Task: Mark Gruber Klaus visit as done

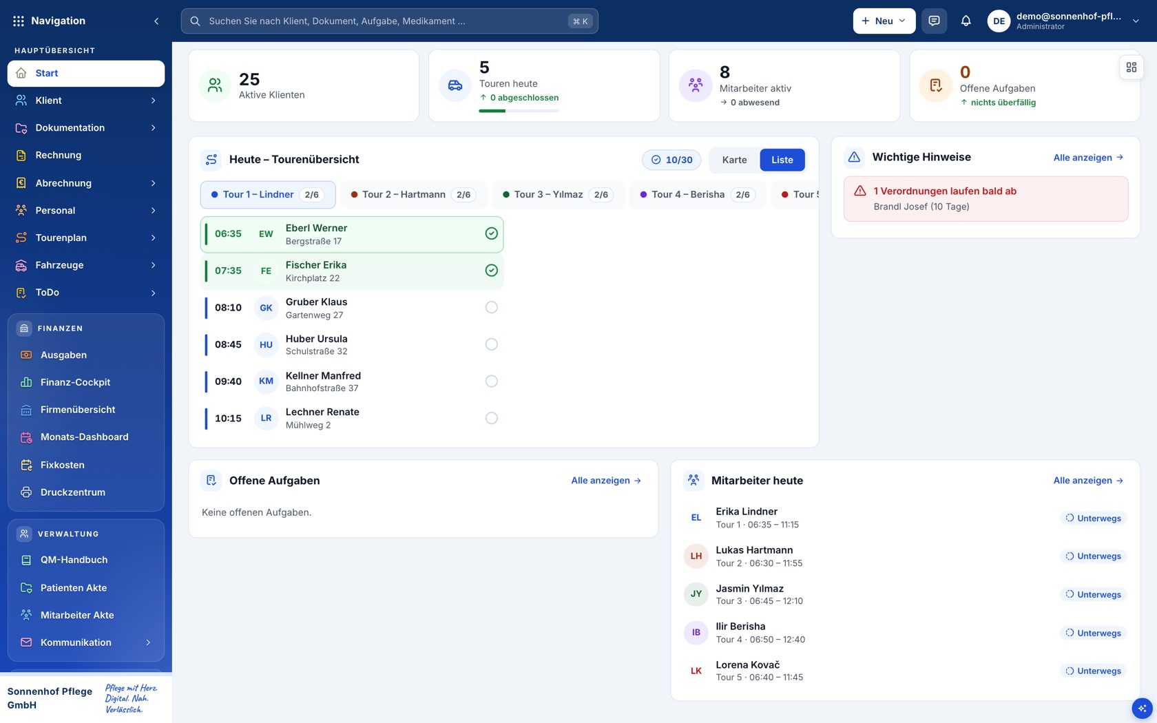Action: tap(491, 307)
